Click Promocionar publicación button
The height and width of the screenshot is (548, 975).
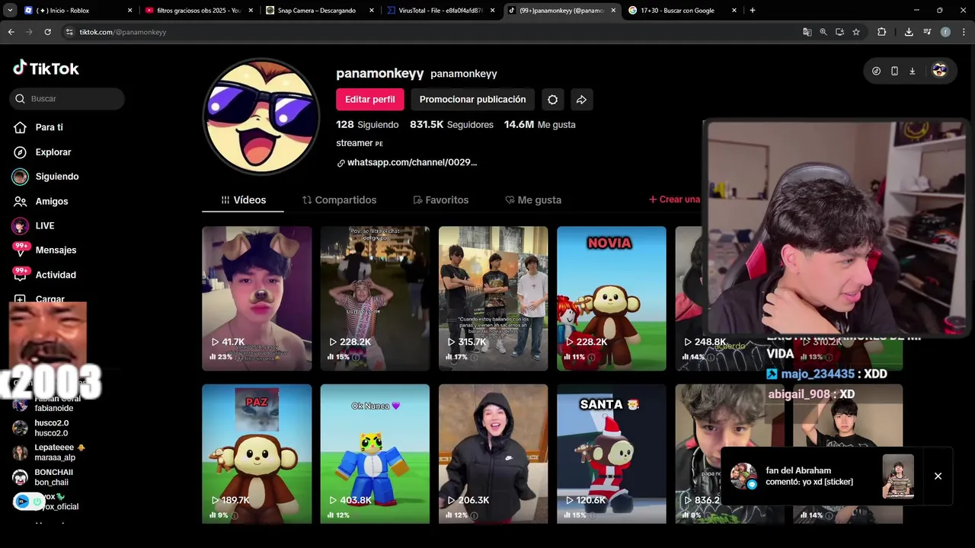point(472,100)
